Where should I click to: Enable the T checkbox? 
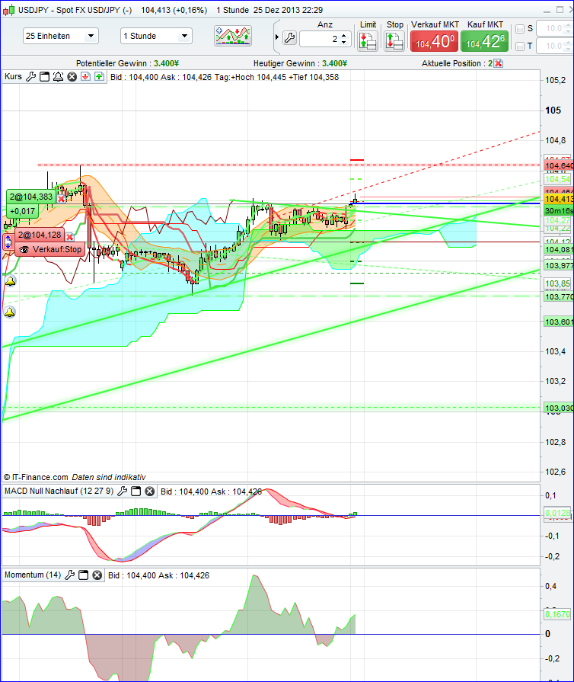pyautogui.click(x=520, y=46)
